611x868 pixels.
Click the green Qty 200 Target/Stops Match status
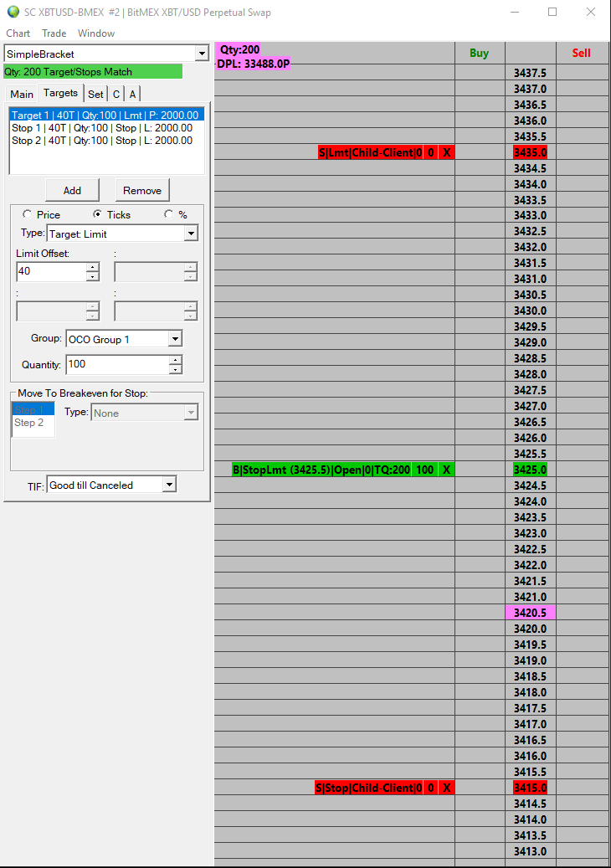(x=93, y=71)
